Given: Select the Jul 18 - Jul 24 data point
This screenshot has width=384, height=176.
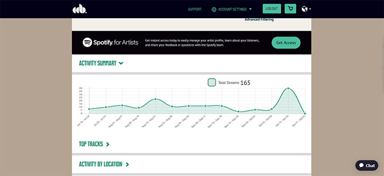Looking at the screenshot, I should pos(89,109).
